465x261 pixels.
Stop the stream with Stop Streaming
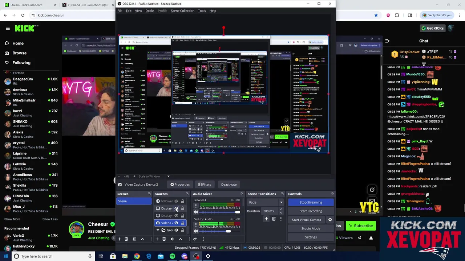pos(311,202)
